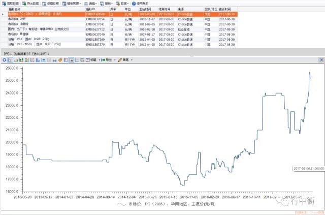Click start date 2016-02-18 cell
Image resolution: width=325 pixels, height=215 pixels.
(147, 29)
